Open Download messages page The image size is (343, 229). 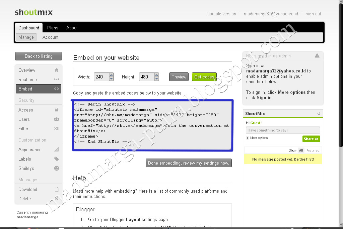[39, 189]
